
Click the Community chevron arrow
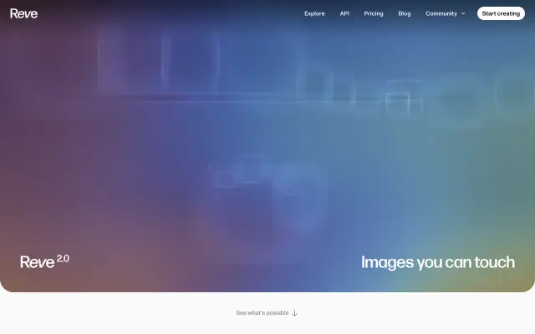tap(463, 13)
